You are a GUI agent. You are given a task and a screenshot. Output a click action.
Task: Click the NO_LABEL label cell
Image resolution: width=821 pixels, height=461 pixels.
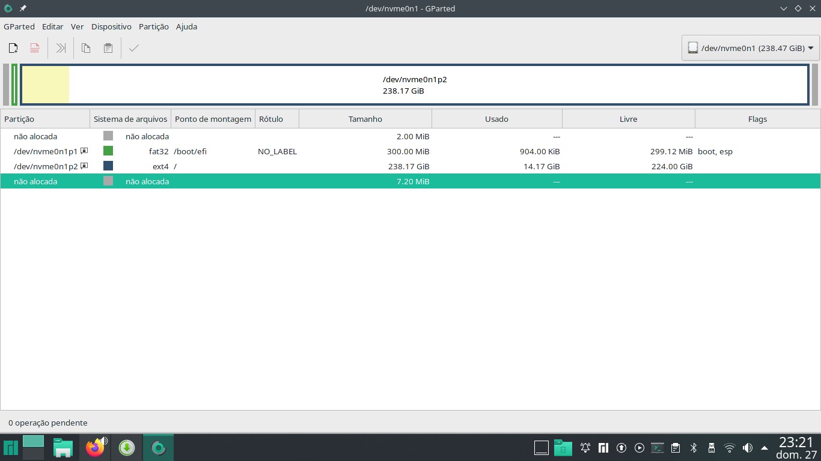[277, 151]
